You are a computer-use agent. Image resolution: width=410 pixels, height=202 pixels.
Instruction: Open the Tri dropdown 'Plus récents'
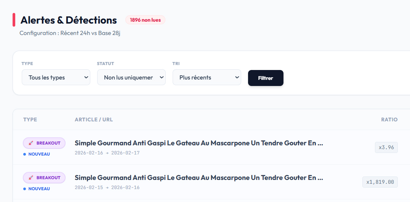pyautogui.click(x=207, y=77)
